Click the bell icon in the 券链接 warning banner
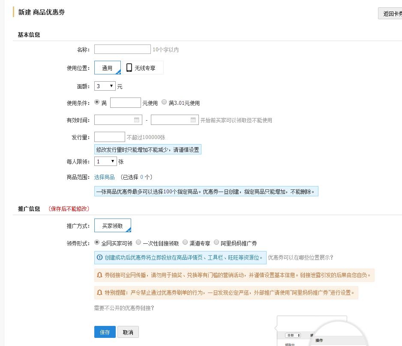The width and height of the screenshot is (402, 346). (99, 275)
